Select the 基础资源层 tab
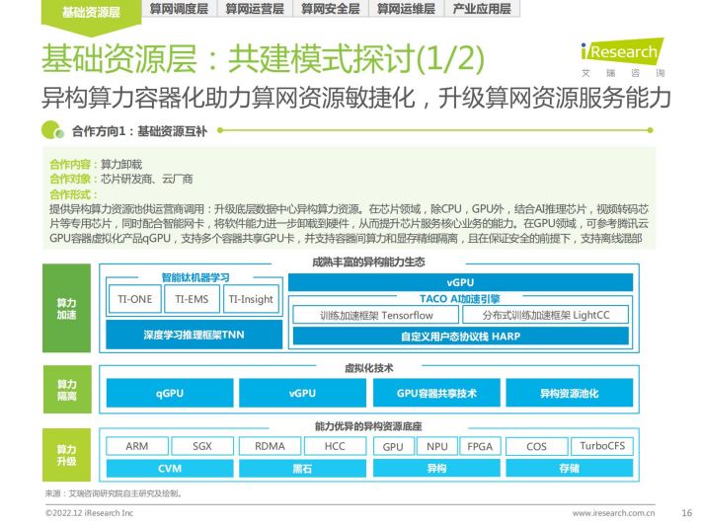 point(91,12)
